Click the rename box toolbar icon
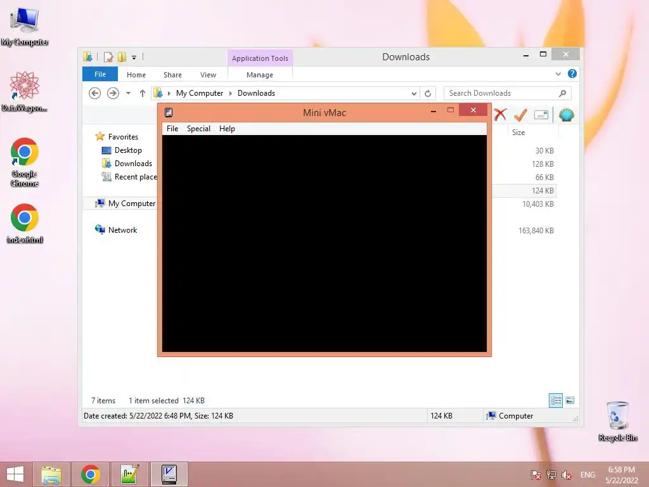 coord(541,115)
